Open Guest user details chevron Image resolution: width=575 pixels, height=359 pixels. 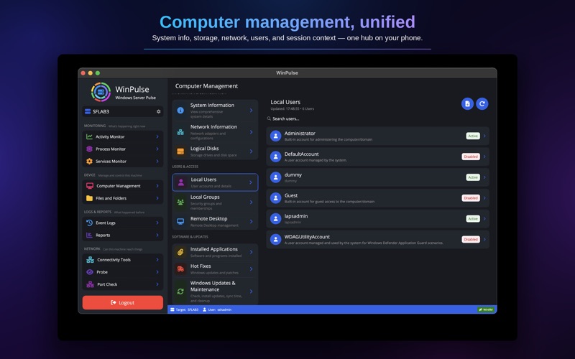point(484,198)
